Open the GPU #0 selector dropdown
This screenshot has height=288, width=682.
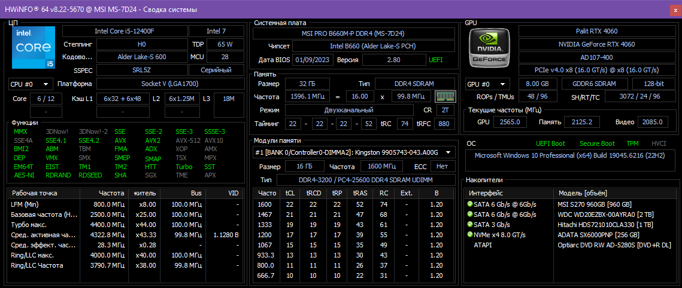pos(489,84)
